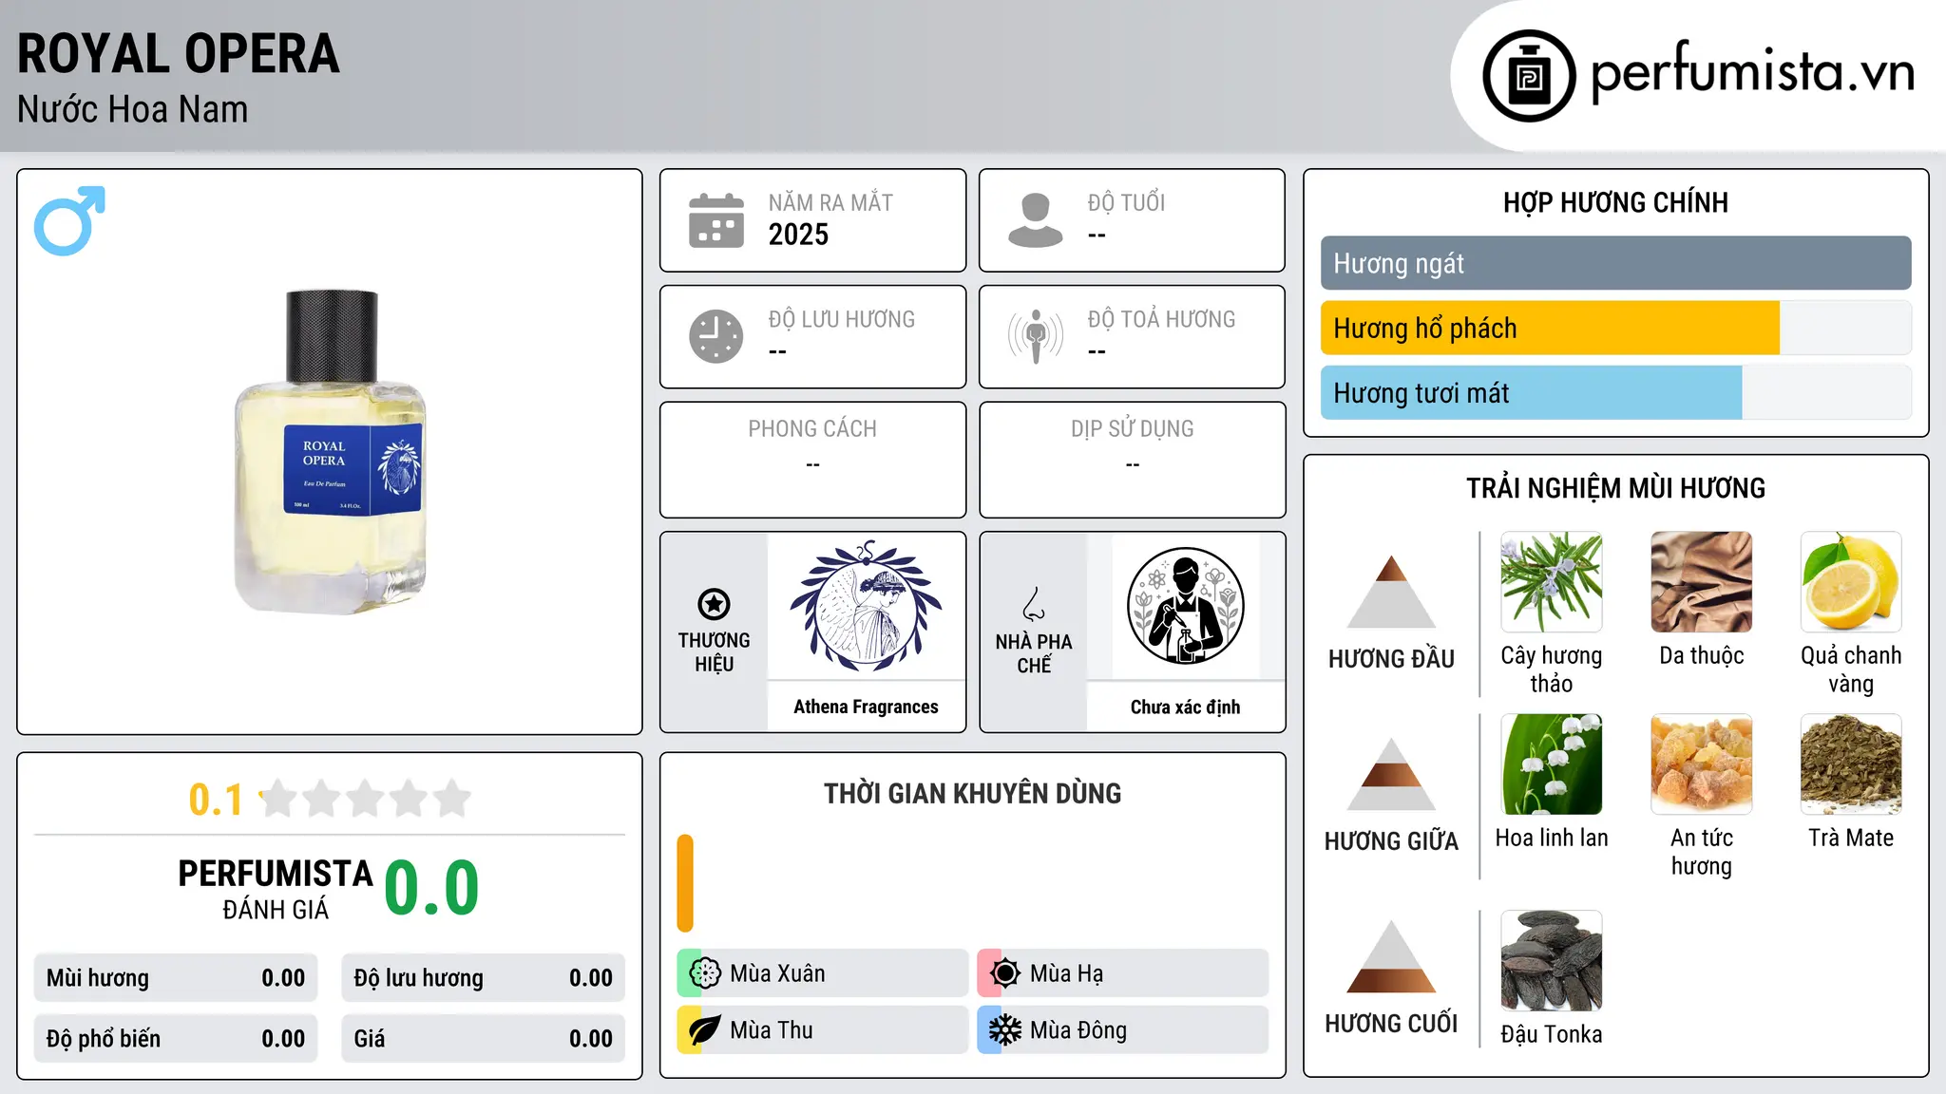
Task: Click the orange recommended-time bar
Action: (x=685, y=883)
